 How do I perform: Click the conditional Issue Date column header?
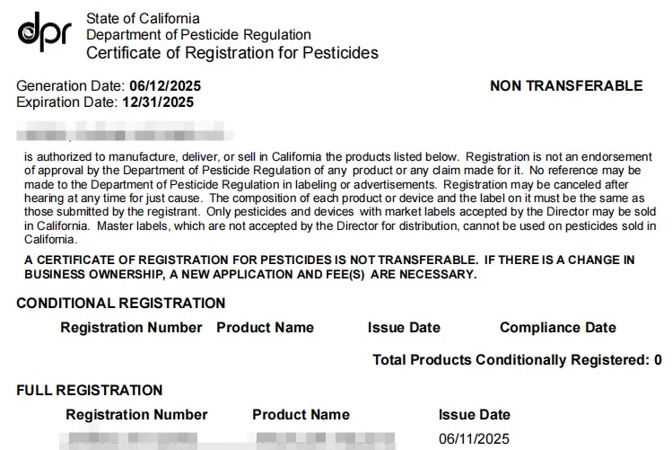click(404, 328)
